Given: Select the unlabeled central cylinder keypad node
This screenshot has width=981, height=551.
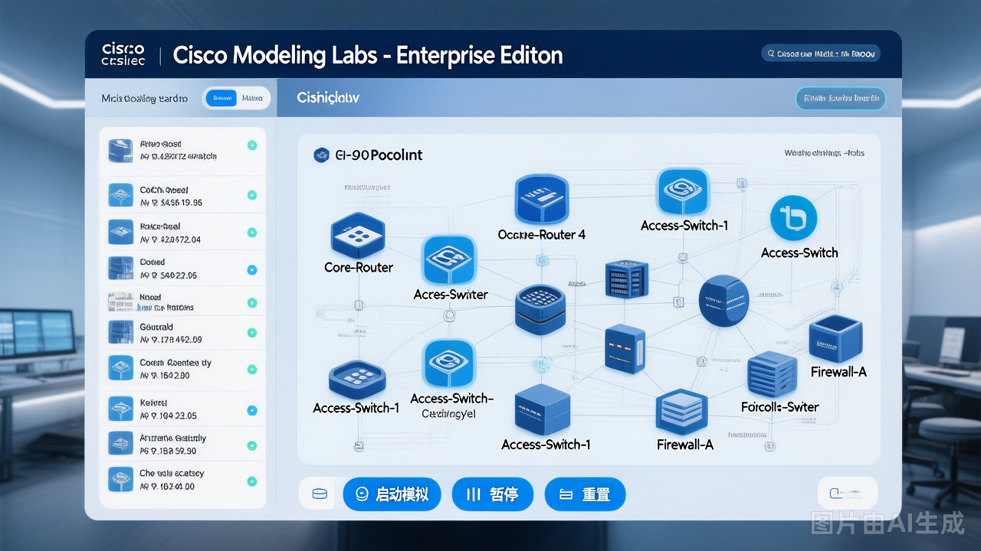Looking at the screenshot, I should pos(542,311).
